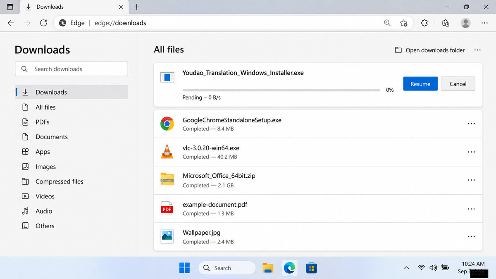Open the Extensions puzzle icon
The image size is (496, 279).
[424, 23]
